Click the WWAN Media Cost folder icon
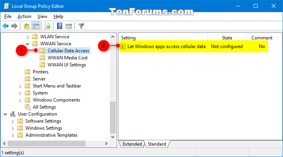283x157 pixels. click(42, 58)
